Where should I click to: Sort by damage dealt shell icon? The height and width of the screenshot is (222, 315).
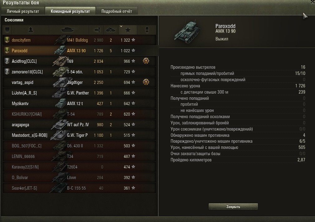[97, 30]
